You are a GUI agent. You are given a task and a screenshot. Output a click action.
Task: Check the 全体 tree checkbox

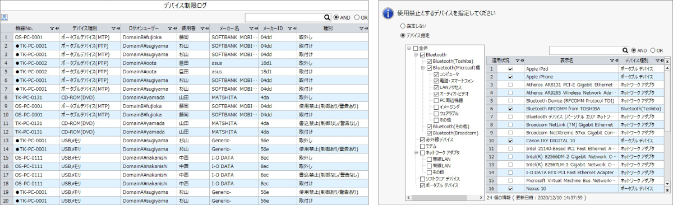click(x=416, y=48)
